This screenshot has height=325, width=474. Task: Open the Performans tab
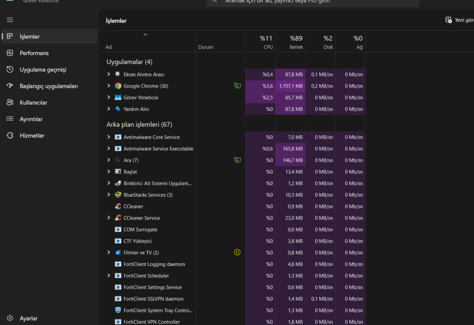(34, 53)
